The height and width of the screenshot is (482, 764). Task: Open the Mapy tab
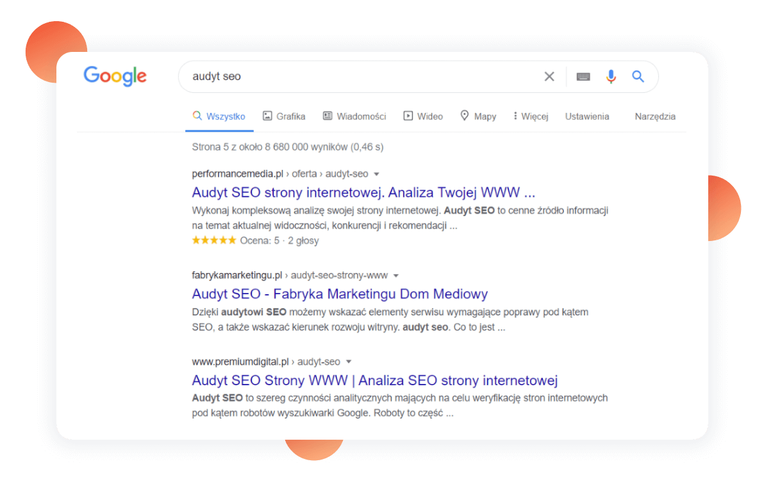click(479, 117)
